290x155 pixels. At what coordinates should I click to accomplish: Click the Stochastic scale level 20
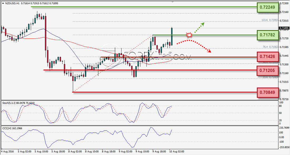pyautogui.click(x=280, y=120)
